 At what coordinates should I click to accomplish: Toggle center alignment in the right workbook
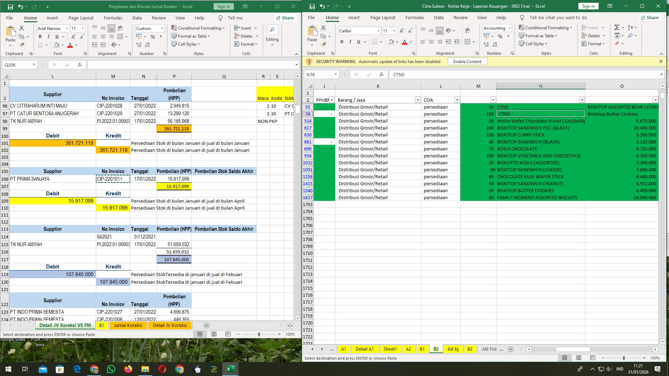click(x=431, y=42)
